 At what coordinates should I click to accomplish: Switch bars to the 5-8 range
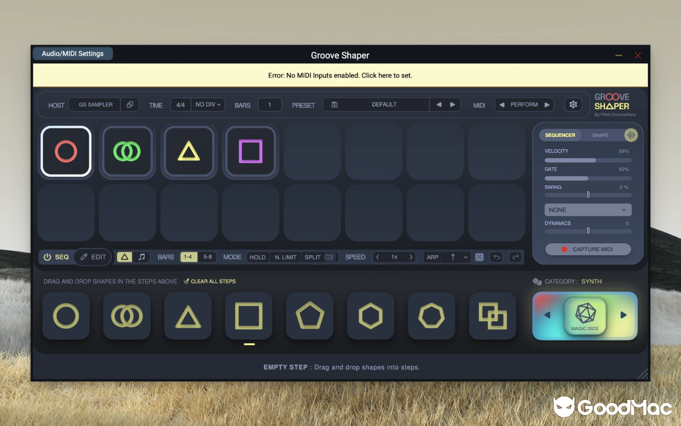pos(207,257)
